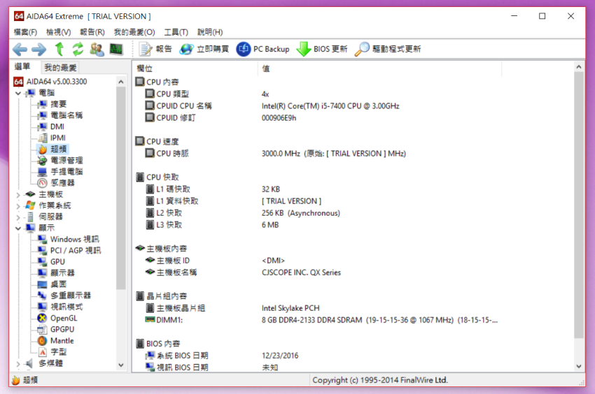Switch to the 我的最愛 tab in sidebar
595x394 pixels.
click(60, 68)
